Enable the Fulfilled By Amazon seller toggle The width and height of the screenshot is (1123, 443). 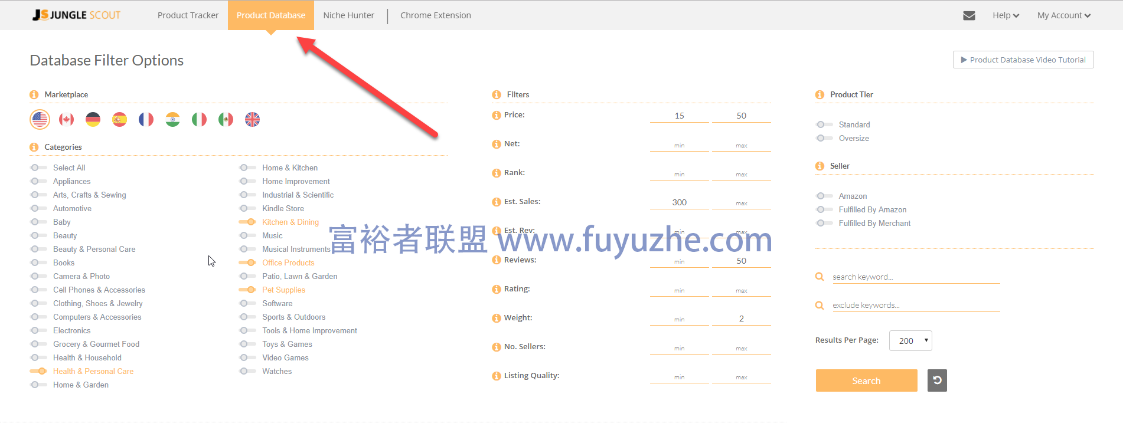(824, 209)
